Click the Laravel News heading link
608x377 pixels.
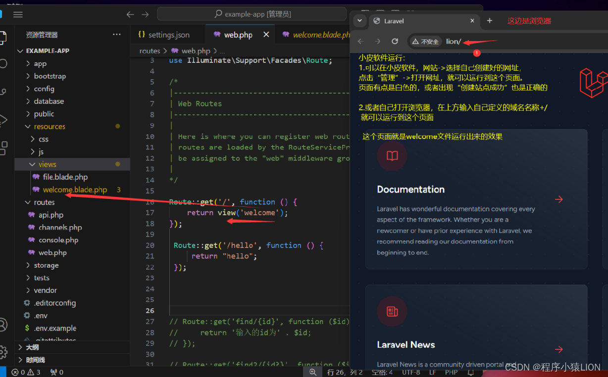(405, 345)
